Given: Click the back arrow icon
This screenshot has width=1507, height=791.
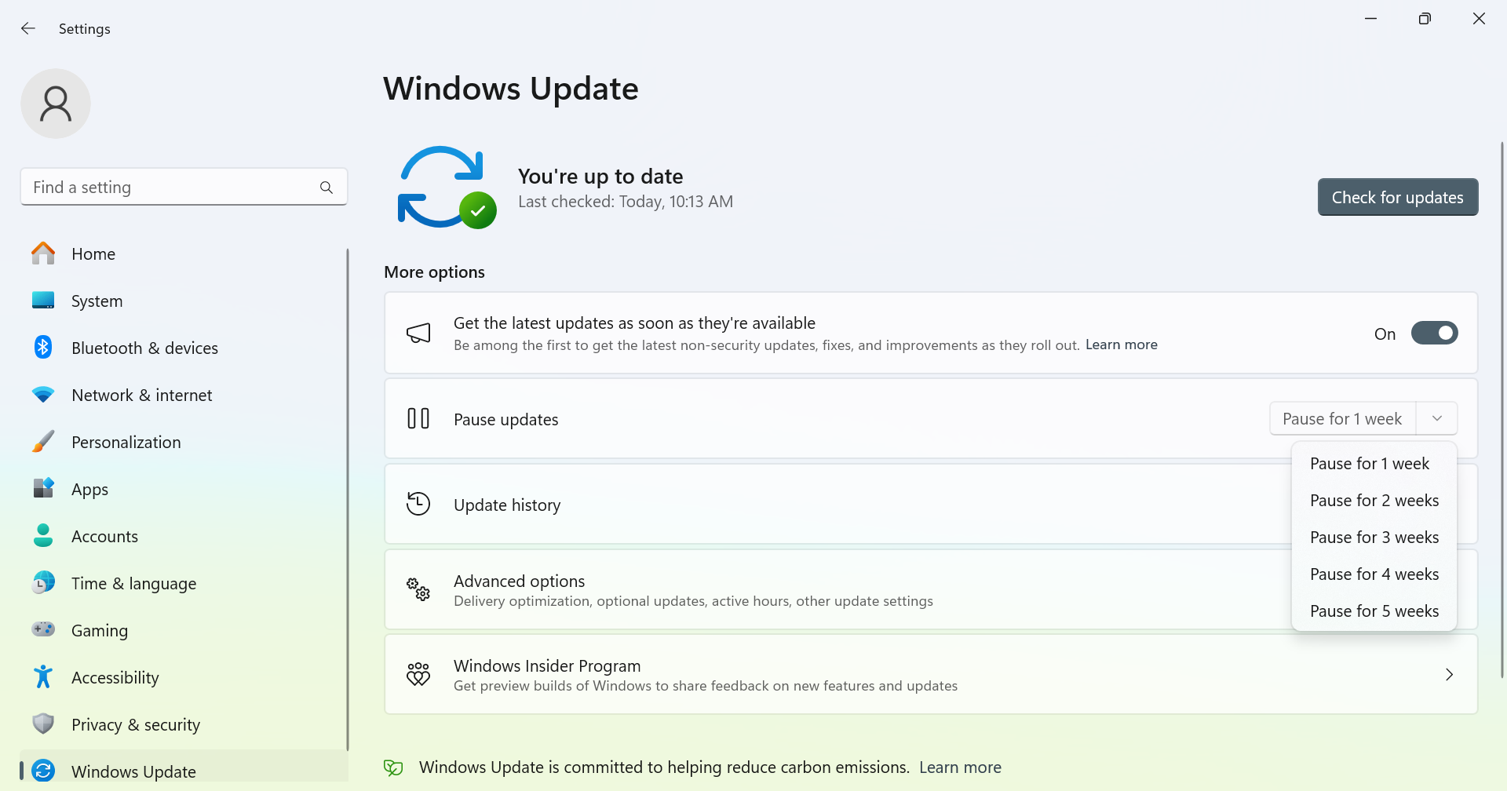Looking at the screenshot, I should click(28, 28).
